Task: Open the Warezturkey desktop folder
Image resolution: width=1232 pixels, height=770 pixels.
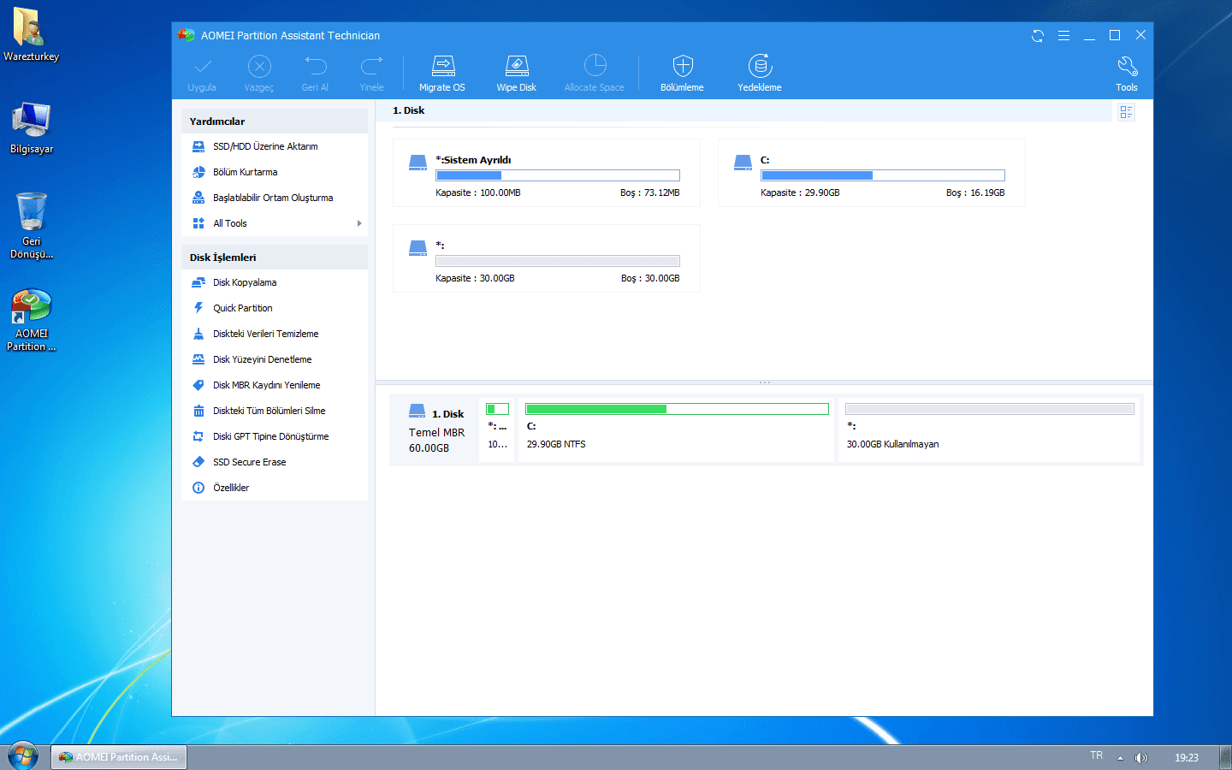Action: 31,34
